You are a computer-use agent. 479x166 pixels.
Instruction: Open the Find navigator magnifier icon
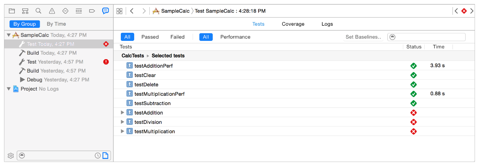(38, 11)
